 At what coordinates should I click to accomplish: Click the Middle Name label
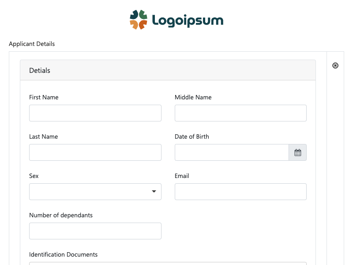[193, 97]
